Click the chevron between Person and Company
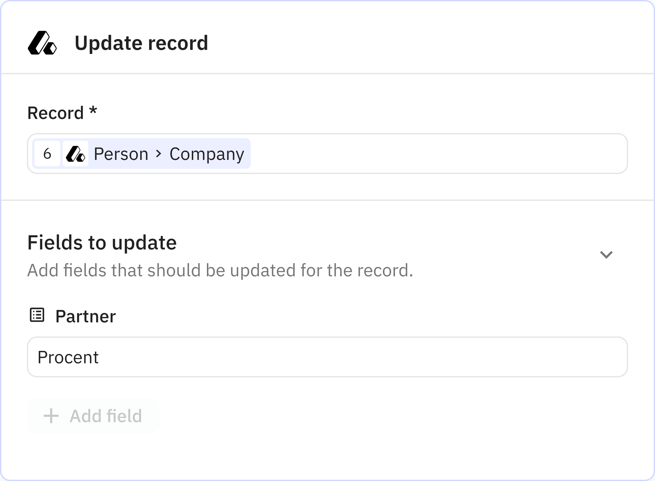This screenshot has height=481, width=655. [159, 154]
